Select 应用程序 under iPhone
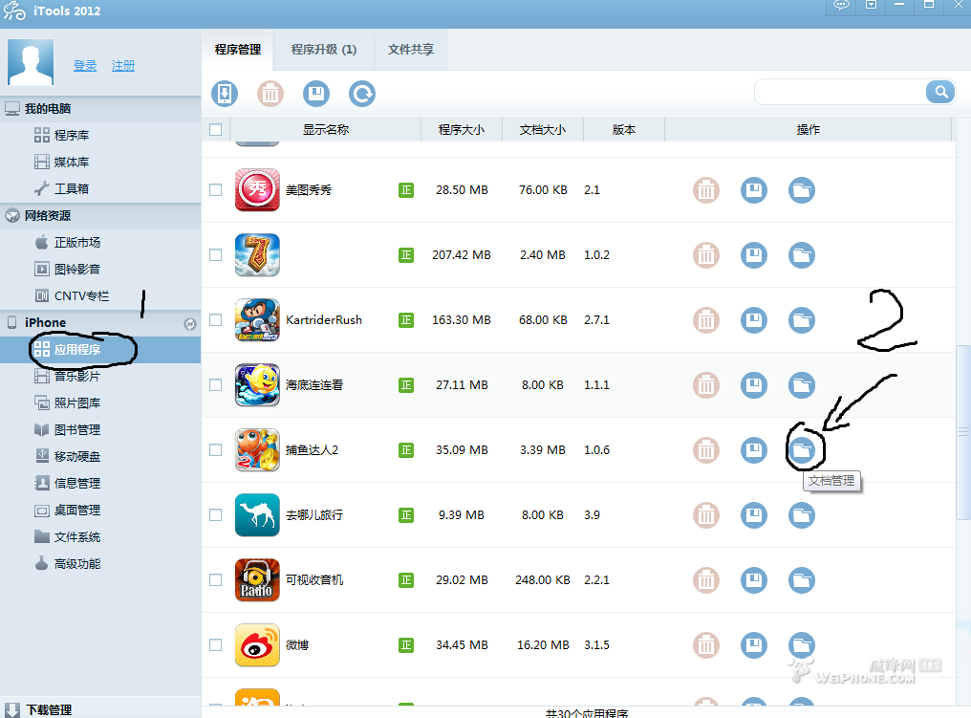 (x=100, y=349)
